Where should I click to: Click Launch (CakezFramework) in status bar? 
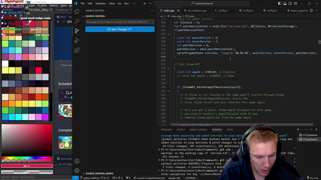[149, 178]
